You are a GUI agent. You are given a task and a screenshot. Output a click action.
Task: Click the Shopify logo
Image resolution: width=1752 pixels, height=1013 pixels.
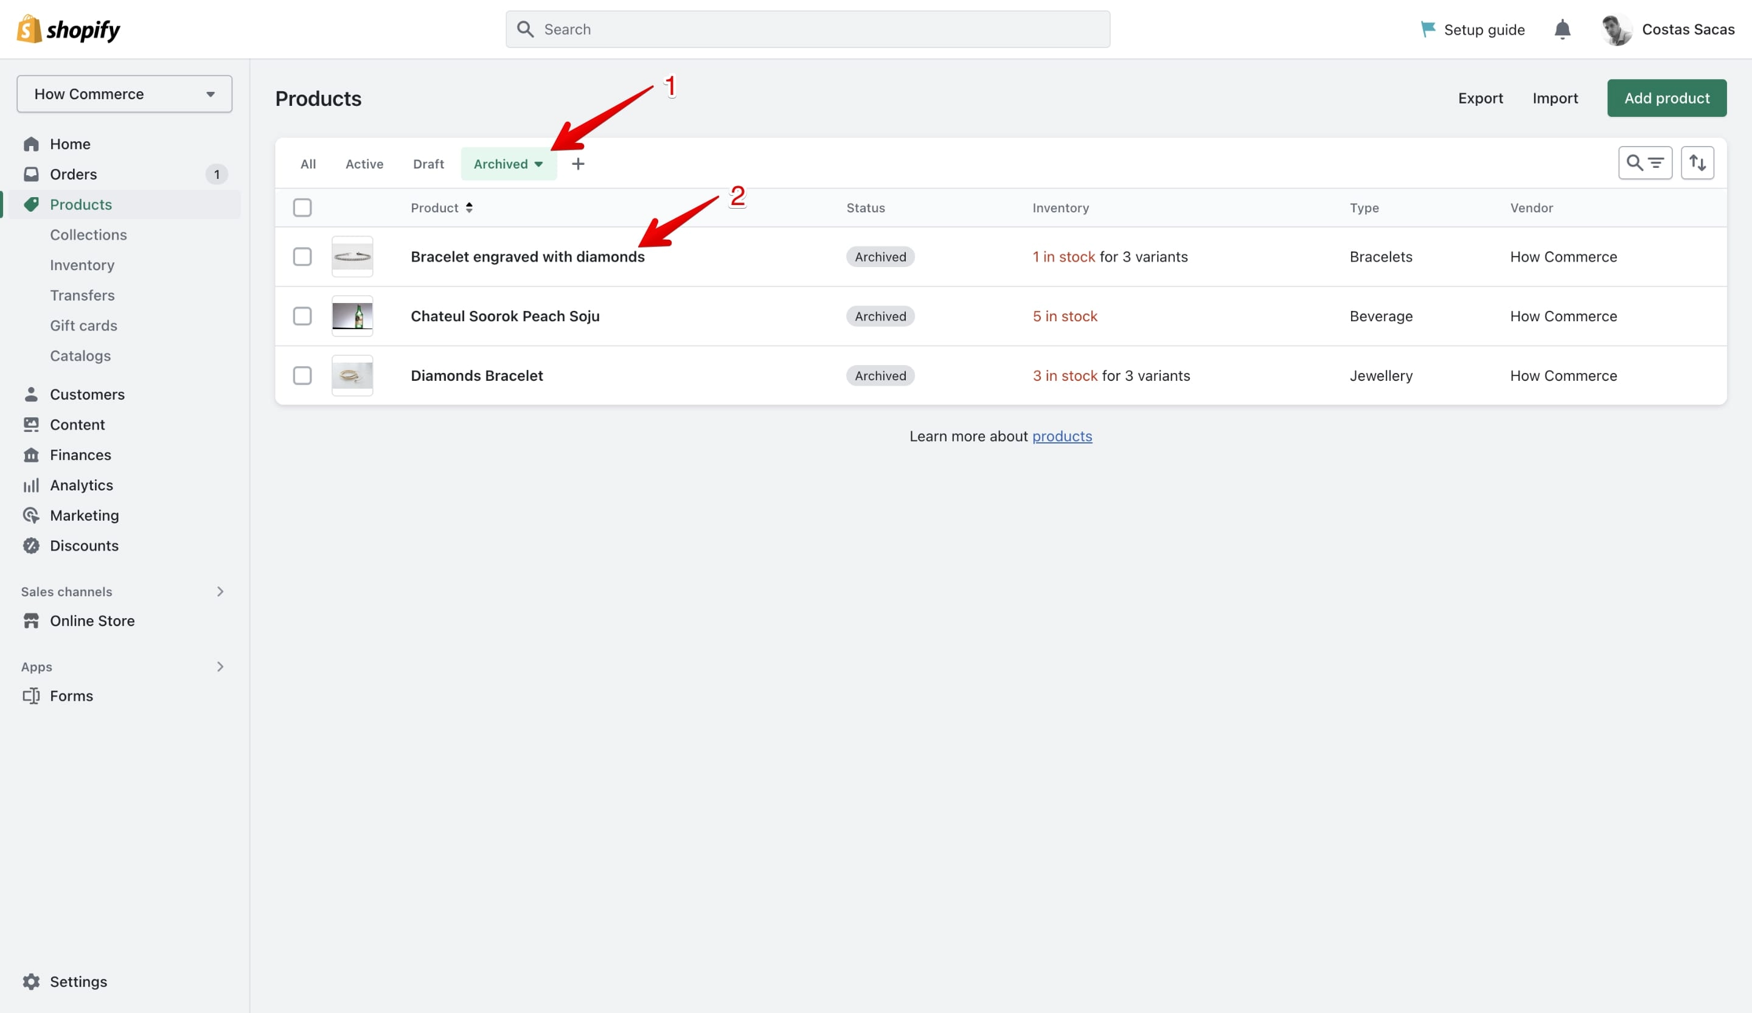[x=68, y=29]
